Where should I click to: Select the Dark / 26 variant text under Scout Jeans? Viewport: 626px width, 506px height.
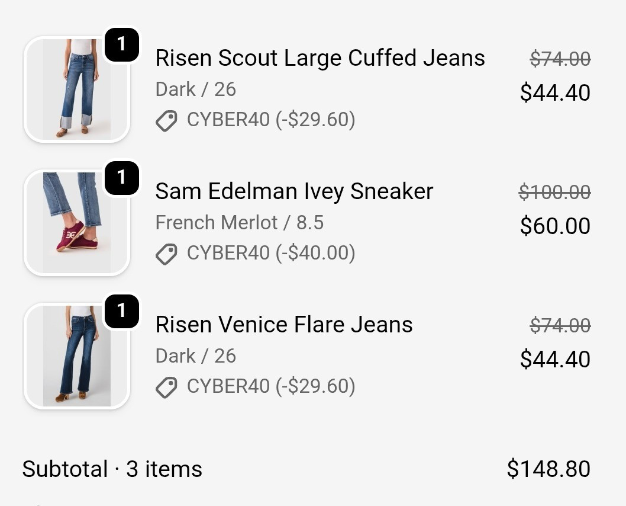pyautogui.click(x=195, y=89)
